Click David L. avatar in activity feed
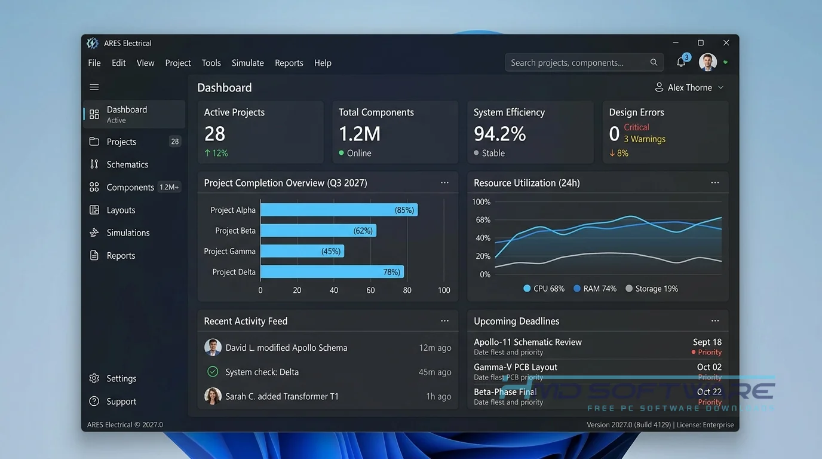Screen dimensions: 822x459 point(213,347)
